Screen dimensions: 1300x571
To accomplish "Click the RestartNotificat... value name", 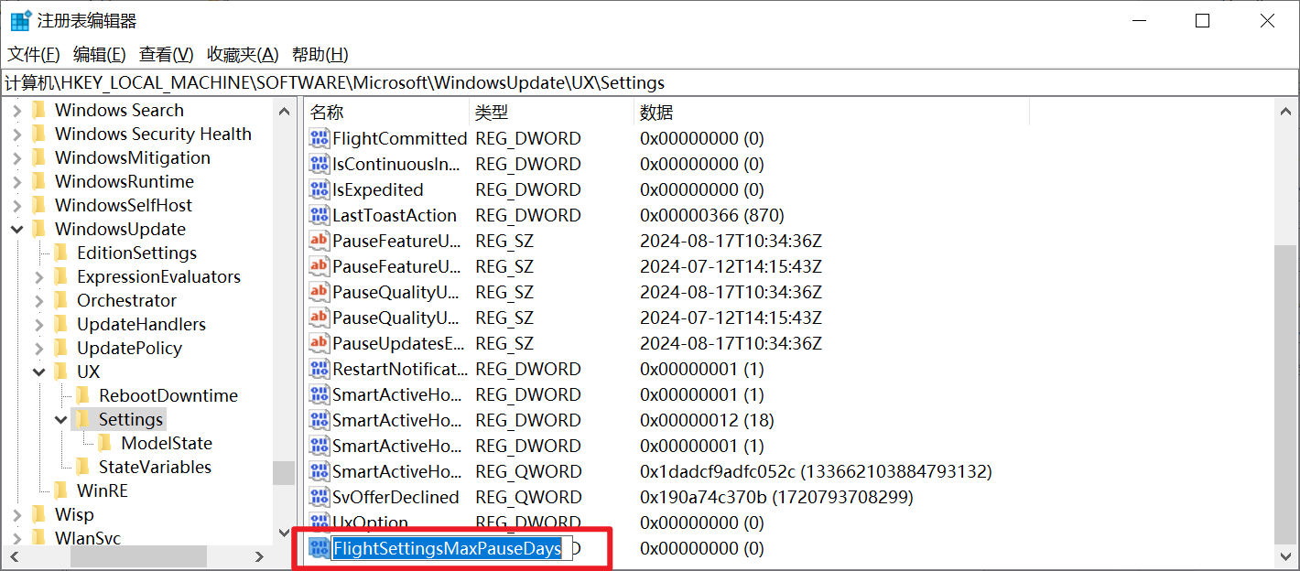I will pyautogui.click(x=400, y=369).
